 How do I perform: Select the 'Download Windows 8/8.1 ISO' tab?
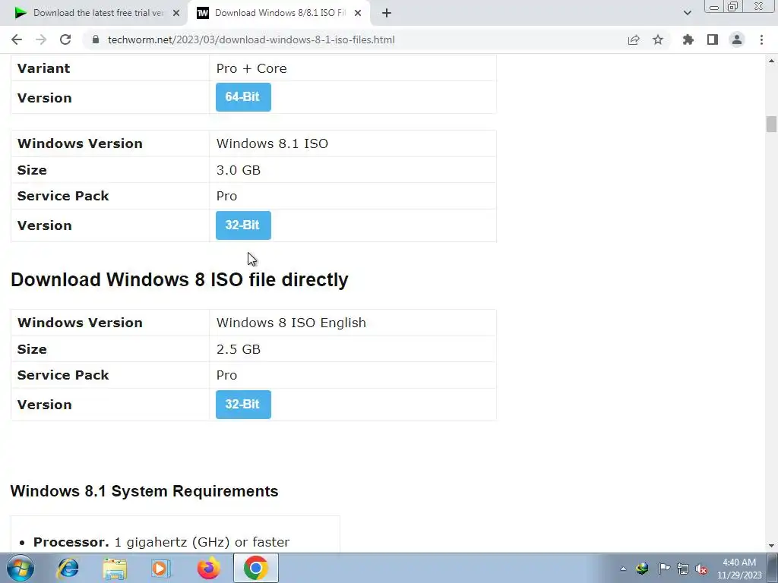(x=279, y=13)
